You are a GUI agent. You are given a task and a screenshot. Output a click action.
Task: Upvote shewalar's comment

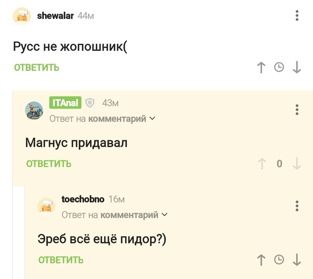tap(261, 68)
